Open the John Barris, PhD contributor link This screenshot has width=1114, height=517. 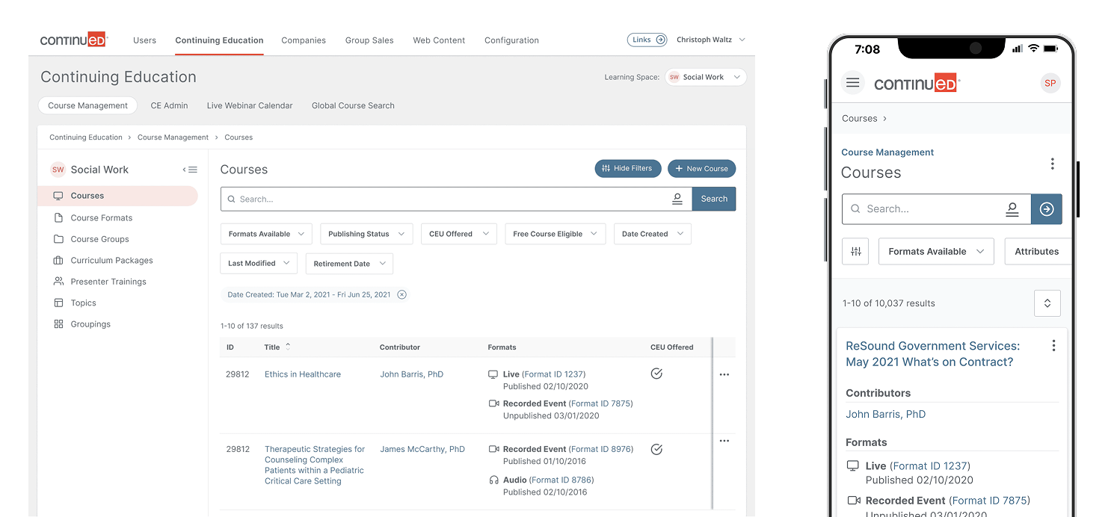point(411,374)
